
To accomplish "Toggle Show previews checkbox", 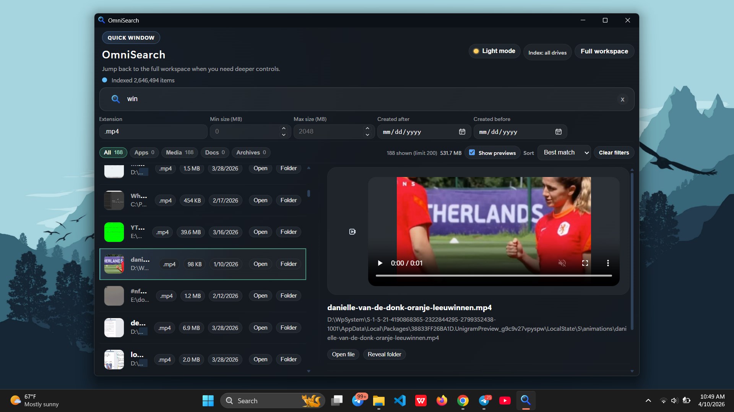I will tap(472, 153).
